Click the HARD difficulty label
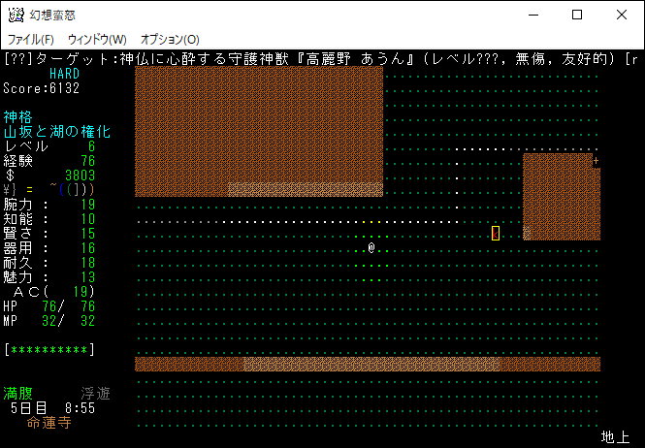The image size is (645, 448). coord(64,74)
